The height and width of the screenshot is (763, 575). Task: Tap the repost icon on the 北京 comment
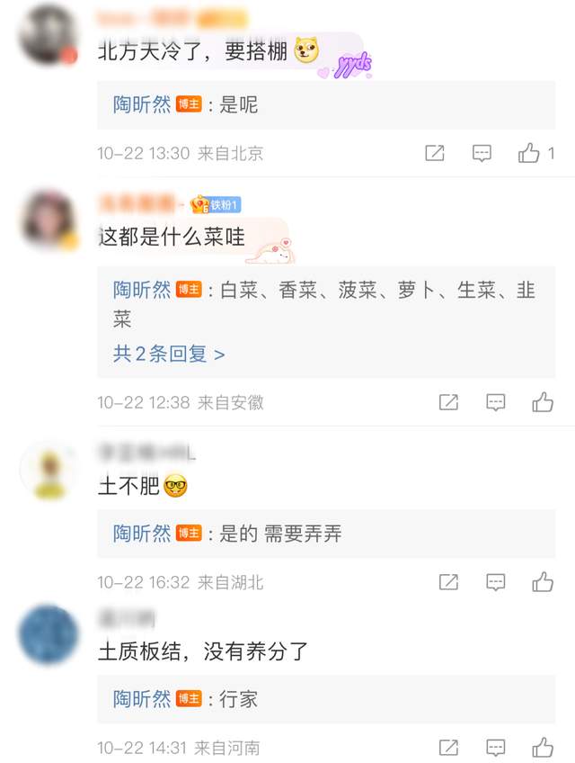point(435,153)
